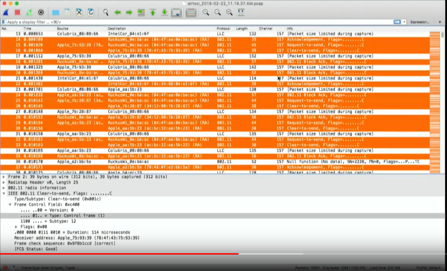Screen dimensions: 447x271
Task: Go forward to the next packet
Action: (129, 12)
